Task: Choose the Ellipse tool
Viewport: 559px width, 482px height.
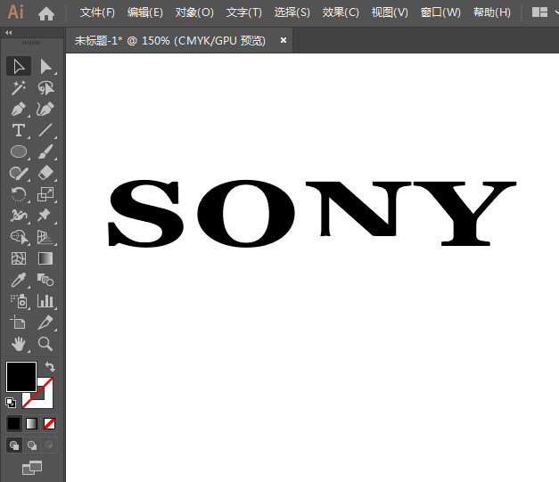Action: (18, 152)
